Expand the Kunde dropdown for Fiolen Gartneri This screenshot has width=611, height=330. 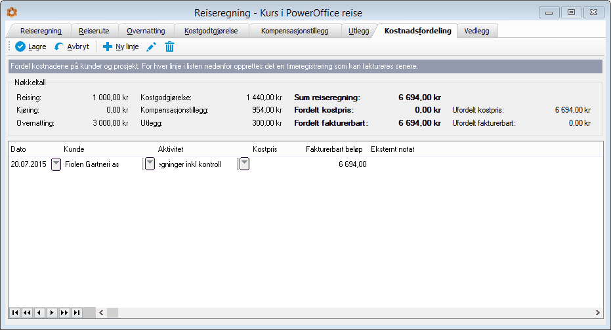pos(150,164)
